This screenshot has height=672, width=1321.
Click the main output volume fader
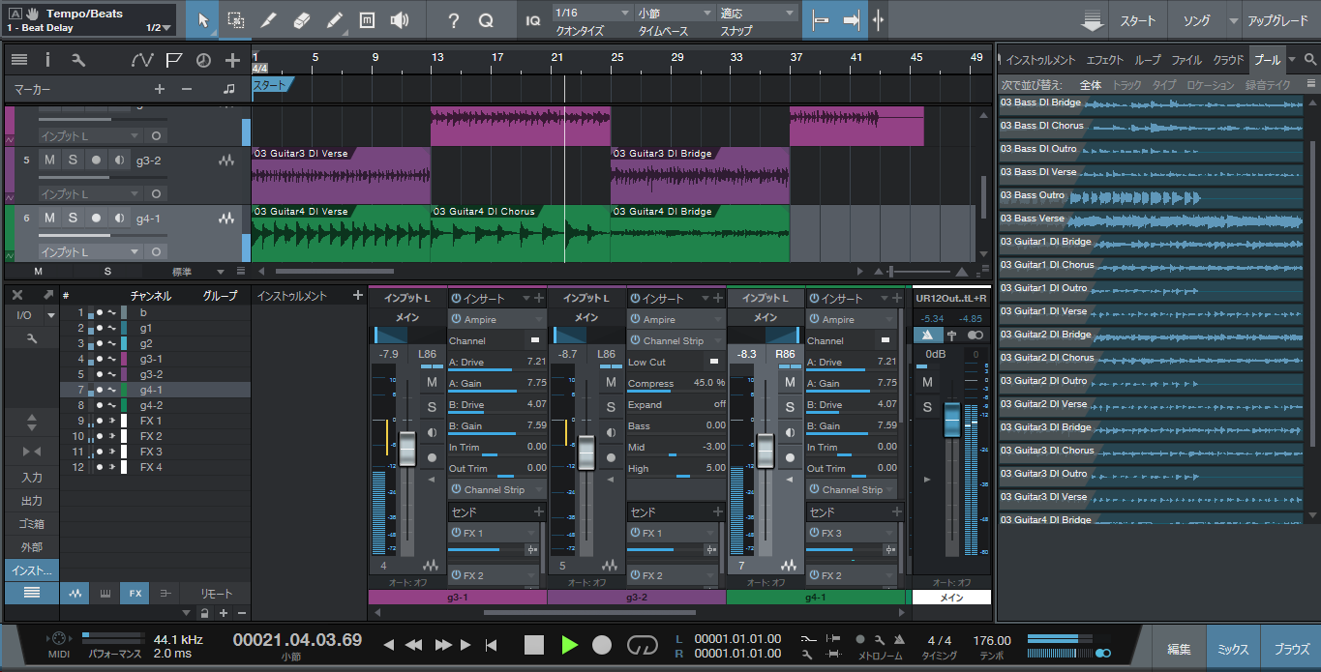coord(951,420)
